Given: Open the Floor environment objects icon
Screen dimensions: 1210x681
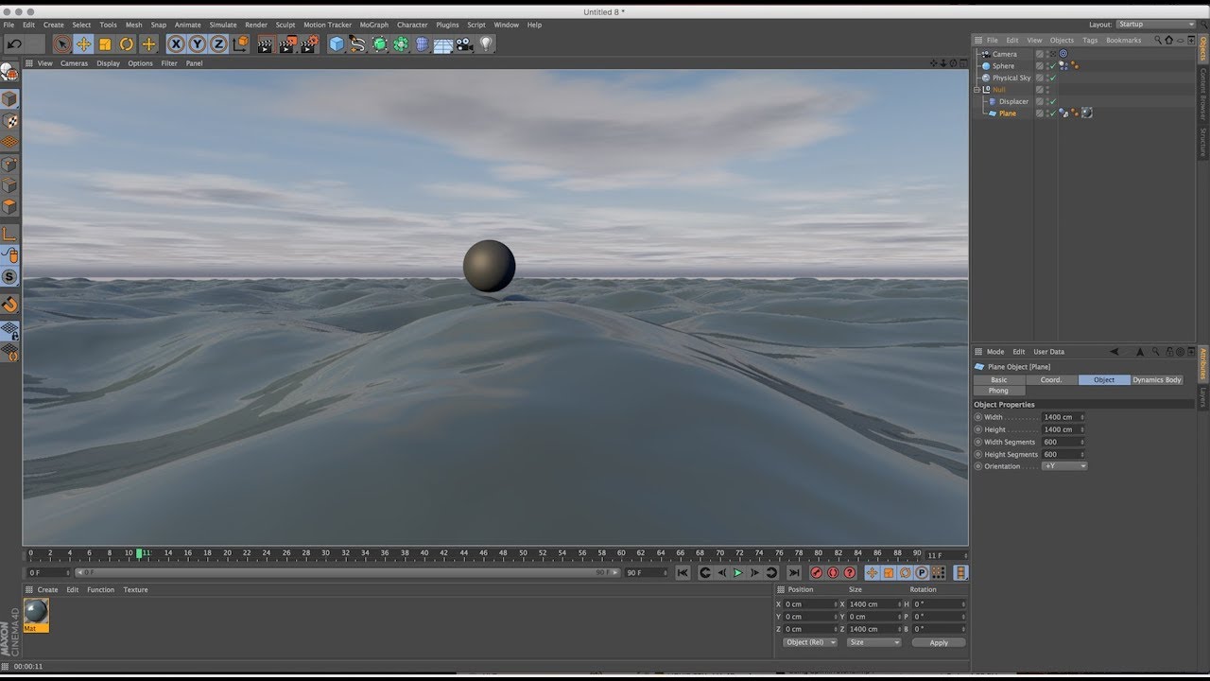Looking at the screenshot, I should tap(443, 44).
